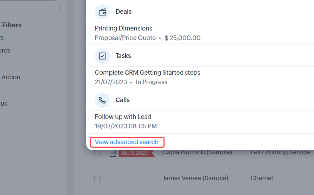Open Capla Paprocki (Sample) lead record

197,153
